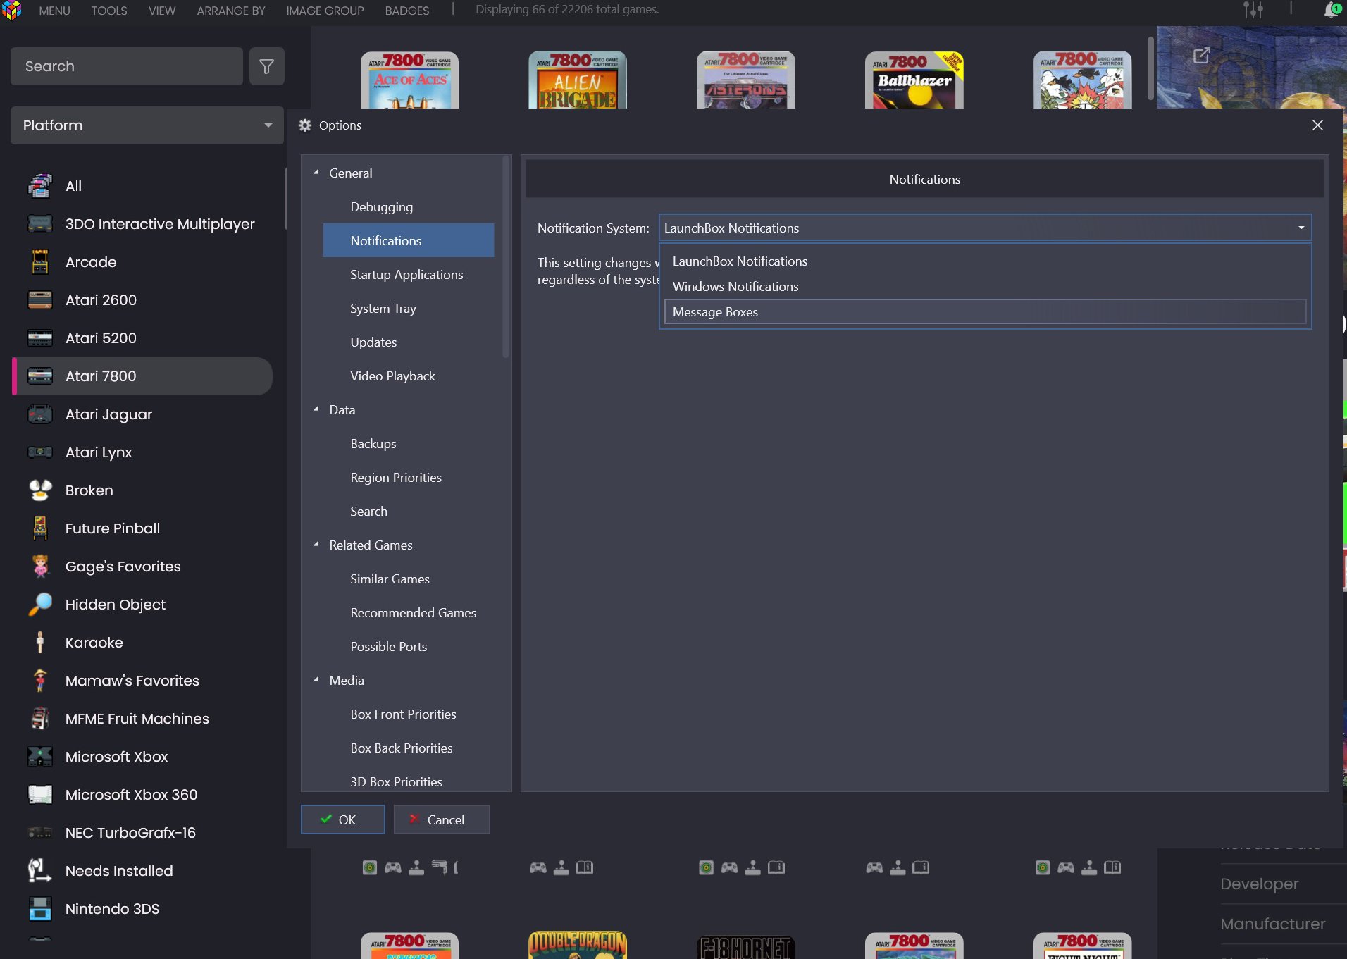Select the Mamaw's Favorites character icon
1347x959 pixels.
[40, 681]
